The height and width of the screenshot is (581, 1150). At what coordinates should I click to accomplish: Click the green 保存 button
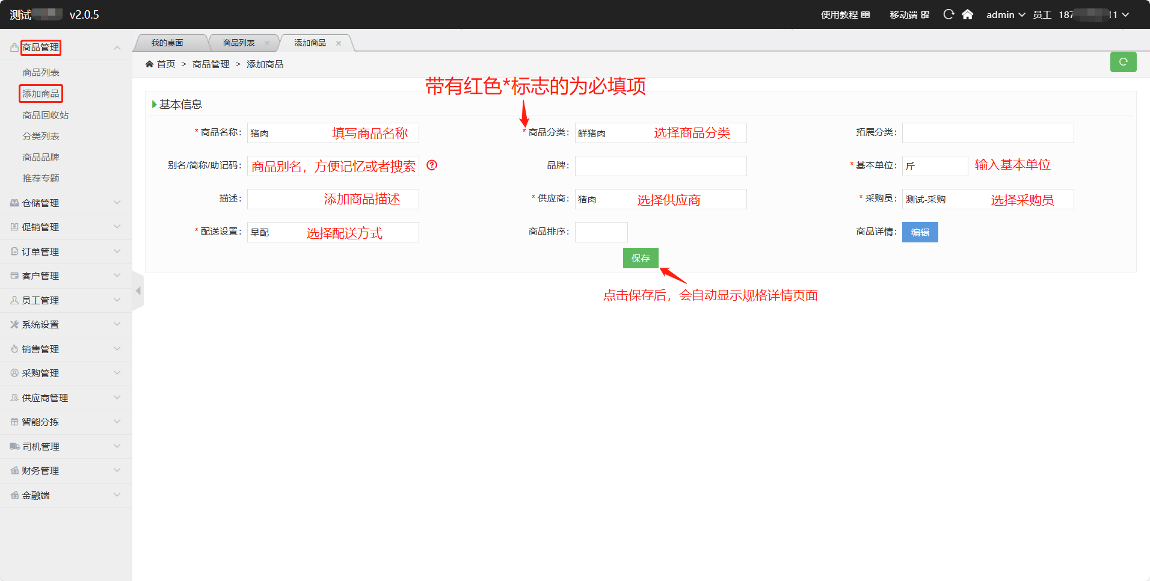tap(641, 259)
